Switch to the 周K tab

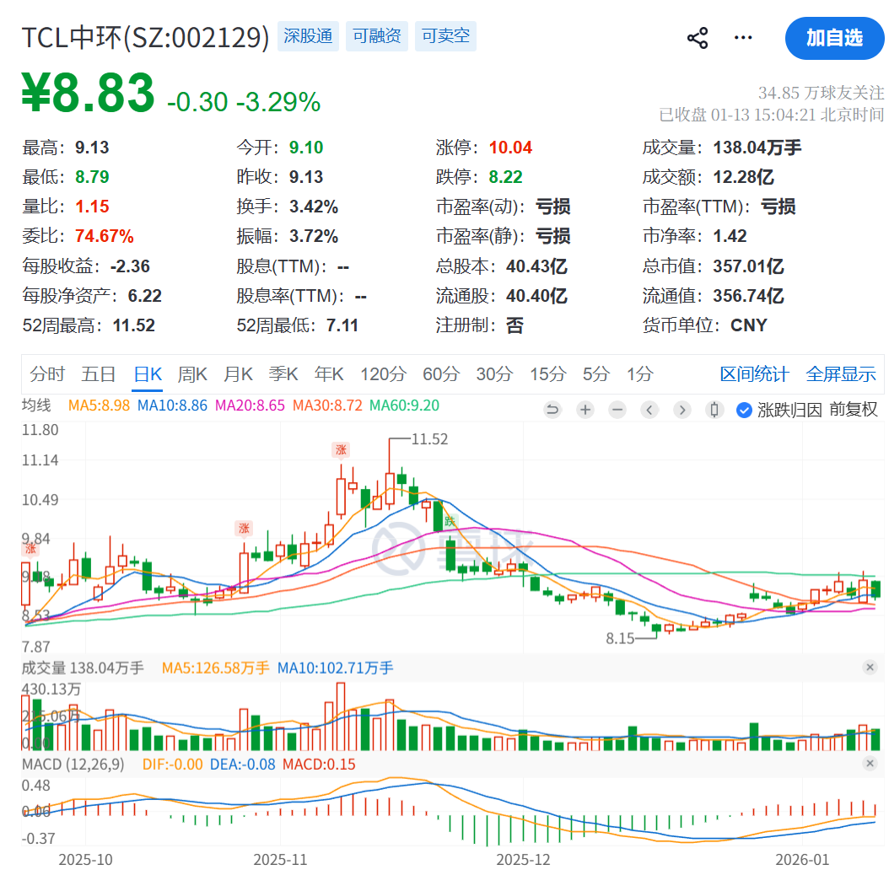[193, 374]
